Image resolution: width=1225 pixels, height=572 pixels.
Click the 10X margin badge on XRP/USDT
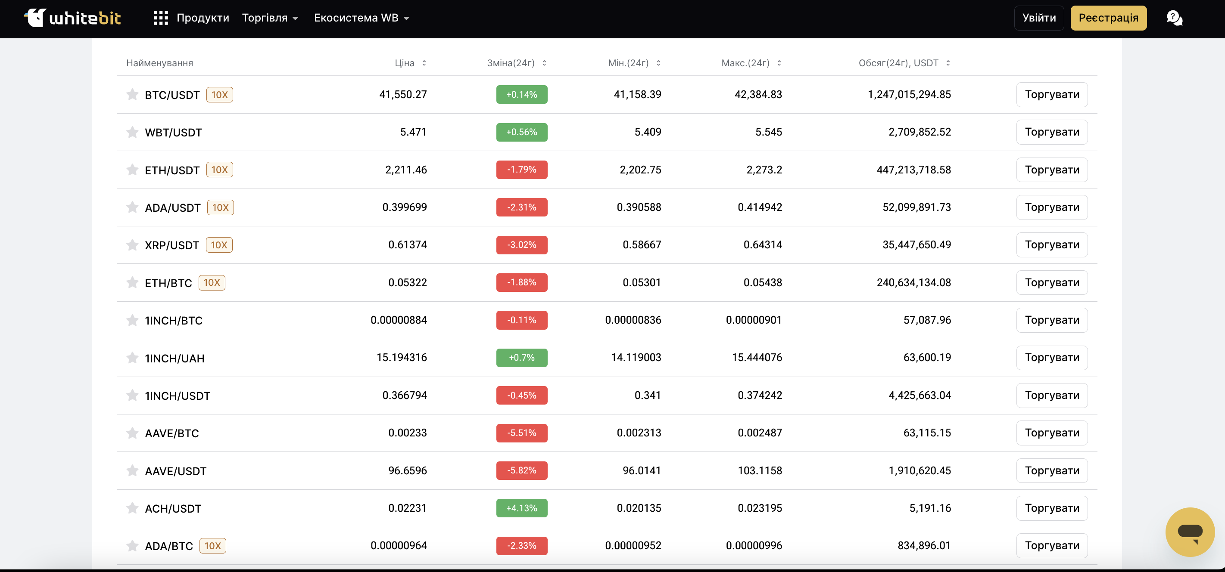(x=219, y=245)
